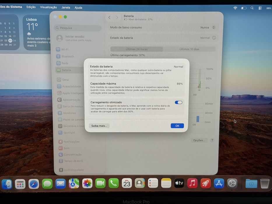Viewport: 272px width, 204px height.
Task: Open the Visualização menu
Action: [48, 7]
